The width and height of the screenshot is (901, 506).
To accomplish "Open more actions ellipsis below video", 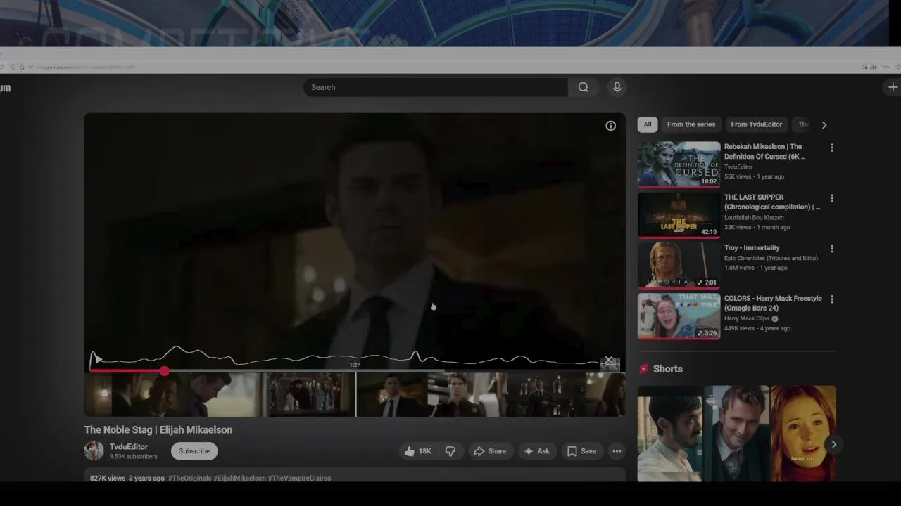I will [617, 451].
